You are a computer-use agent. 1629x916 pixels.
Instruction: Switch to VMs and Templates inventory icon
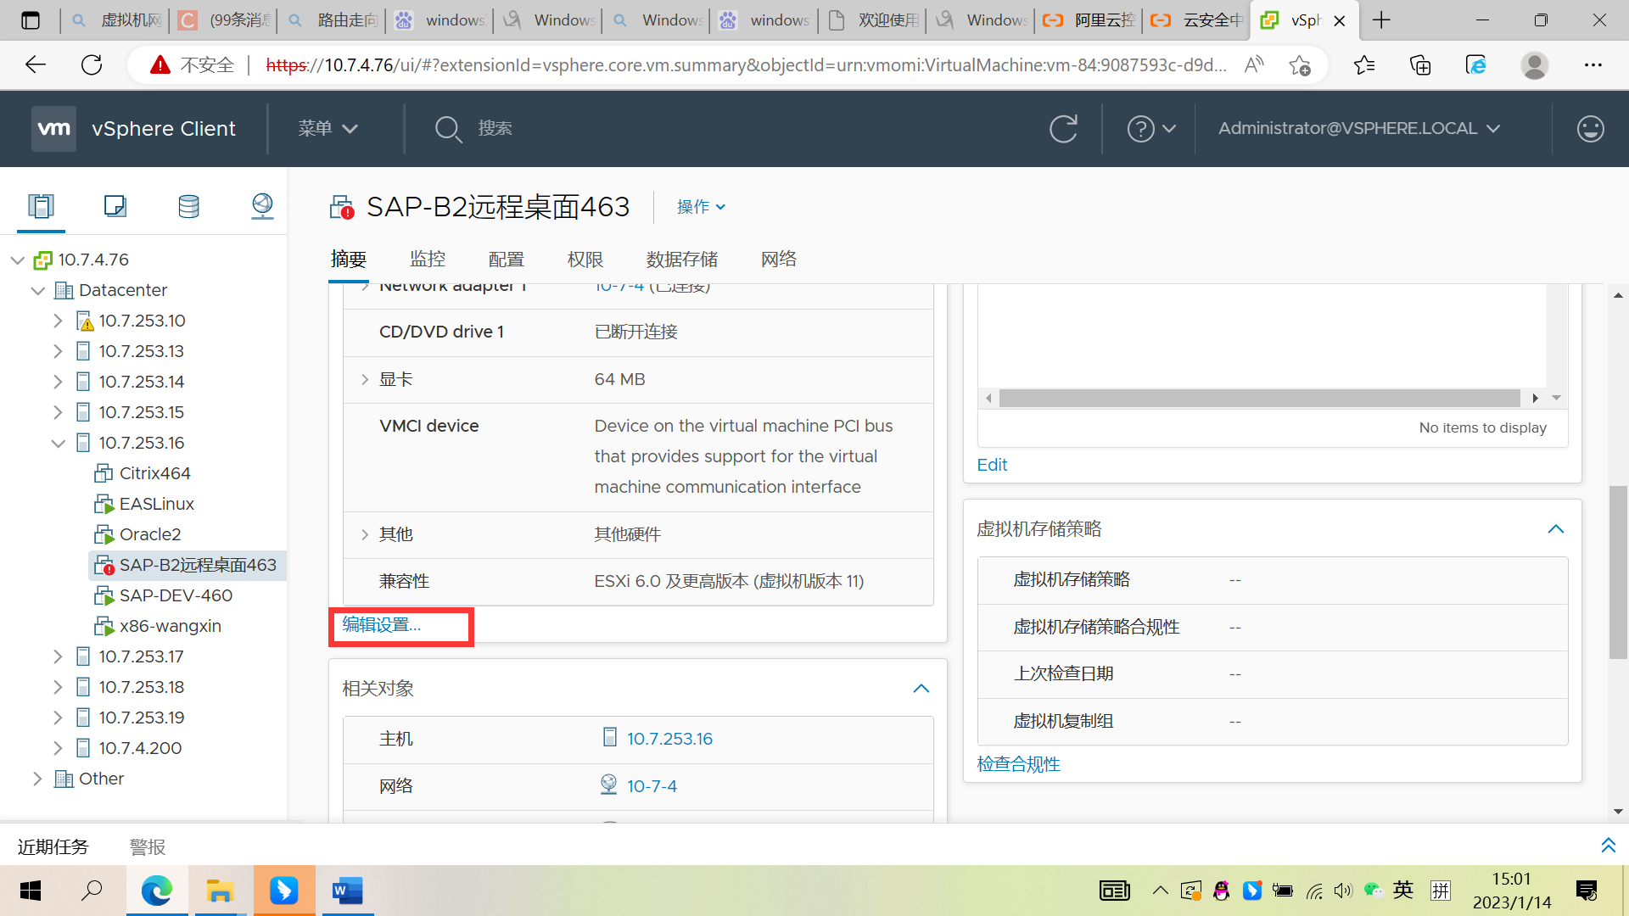115,206
